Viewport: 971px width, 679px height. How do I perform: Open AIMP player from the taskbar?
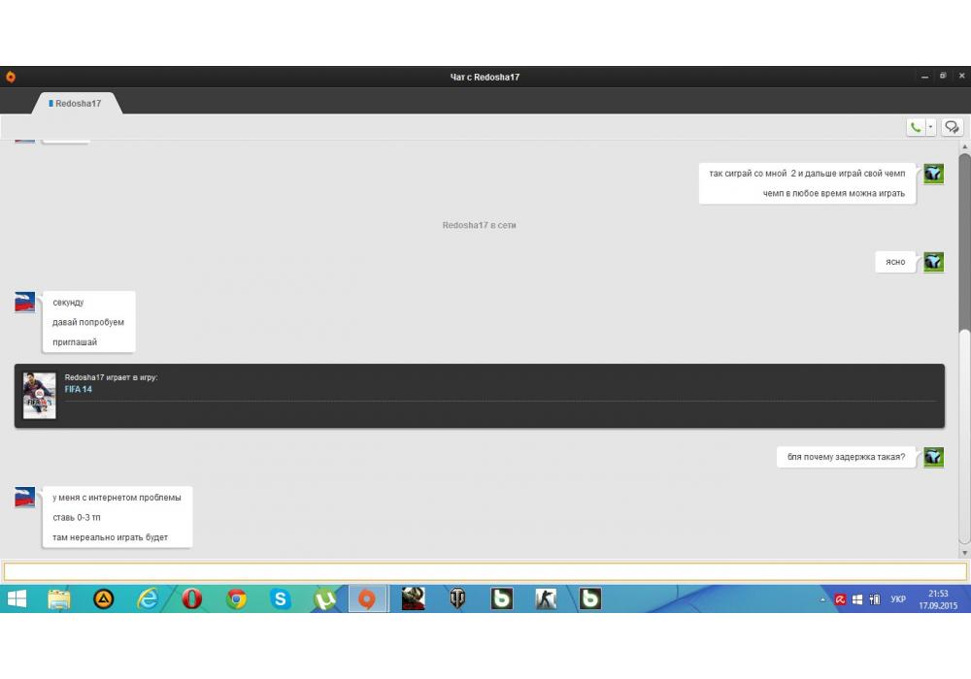pos(104,598)
